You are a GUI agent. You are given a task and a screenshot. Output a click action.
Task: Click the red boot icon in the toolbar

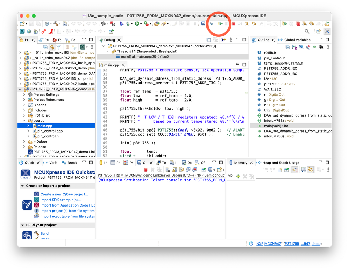(x=51, y=31)
